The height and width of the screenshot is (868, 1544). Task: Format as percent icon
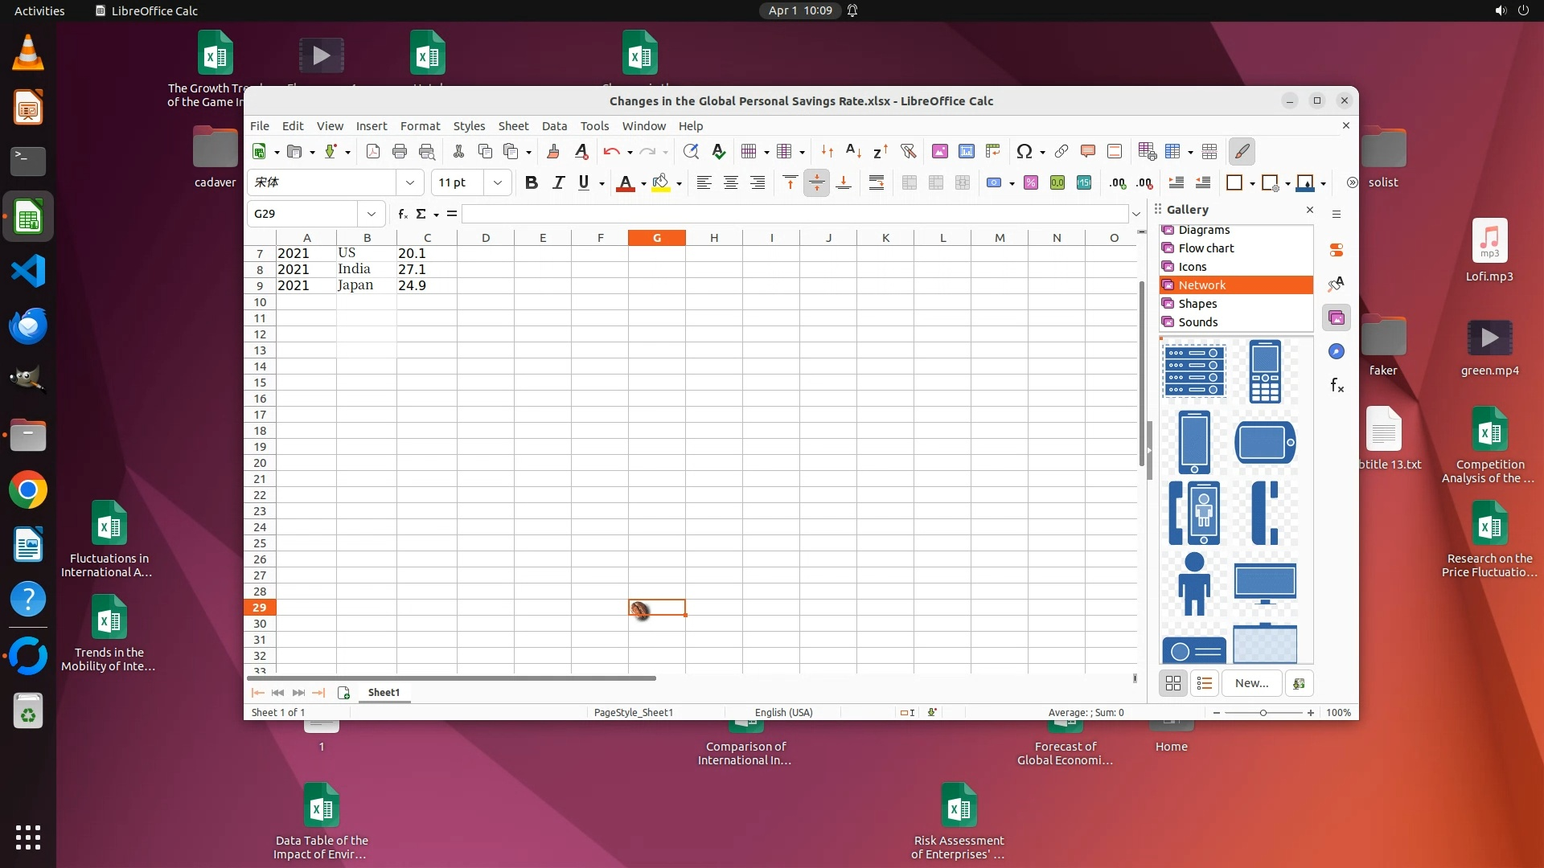click(x=1031, y=183)
